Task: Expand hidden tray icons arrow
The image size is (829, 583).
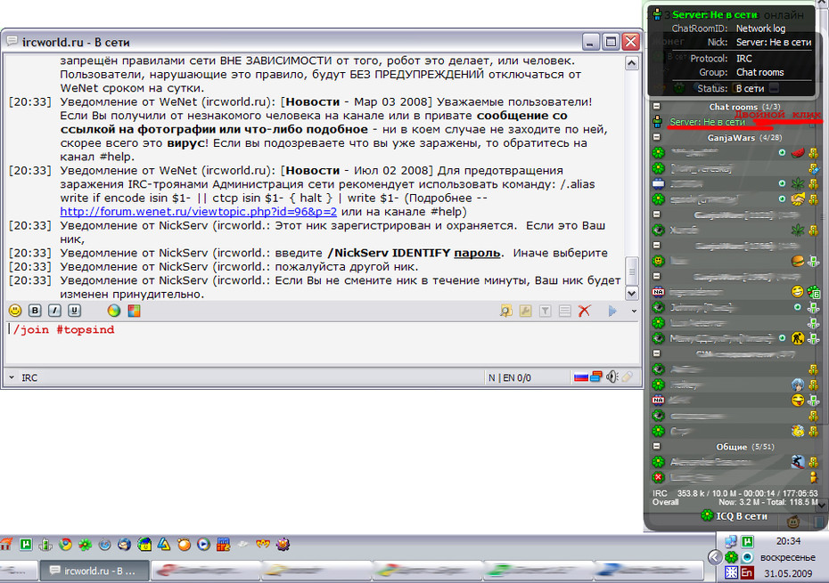Action: pos(714,557)
